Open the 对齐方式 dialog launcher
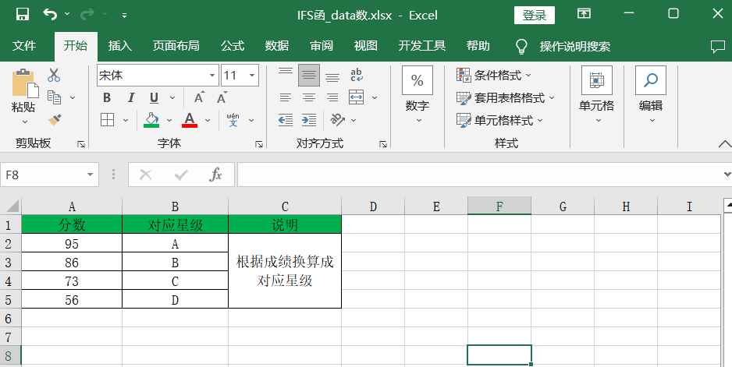Viewport: 732px width, 367px height. click(x=383, y=144)
